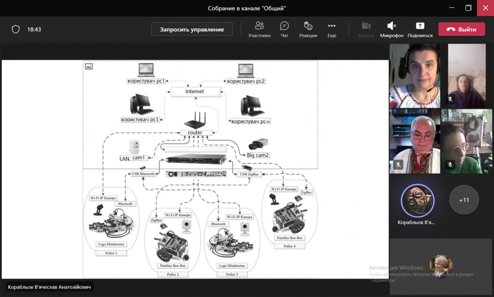Open the Share content tray (Поделиться)
Image resolution: width=494 pixels, height=297 pixels.
point(420,29)
